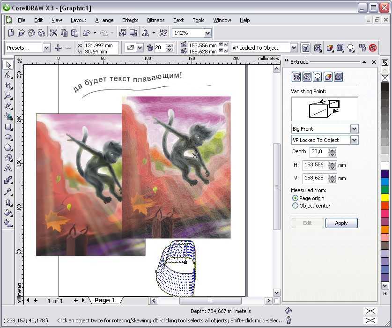
Task: Open the Text menu
Action: (178, 20)
